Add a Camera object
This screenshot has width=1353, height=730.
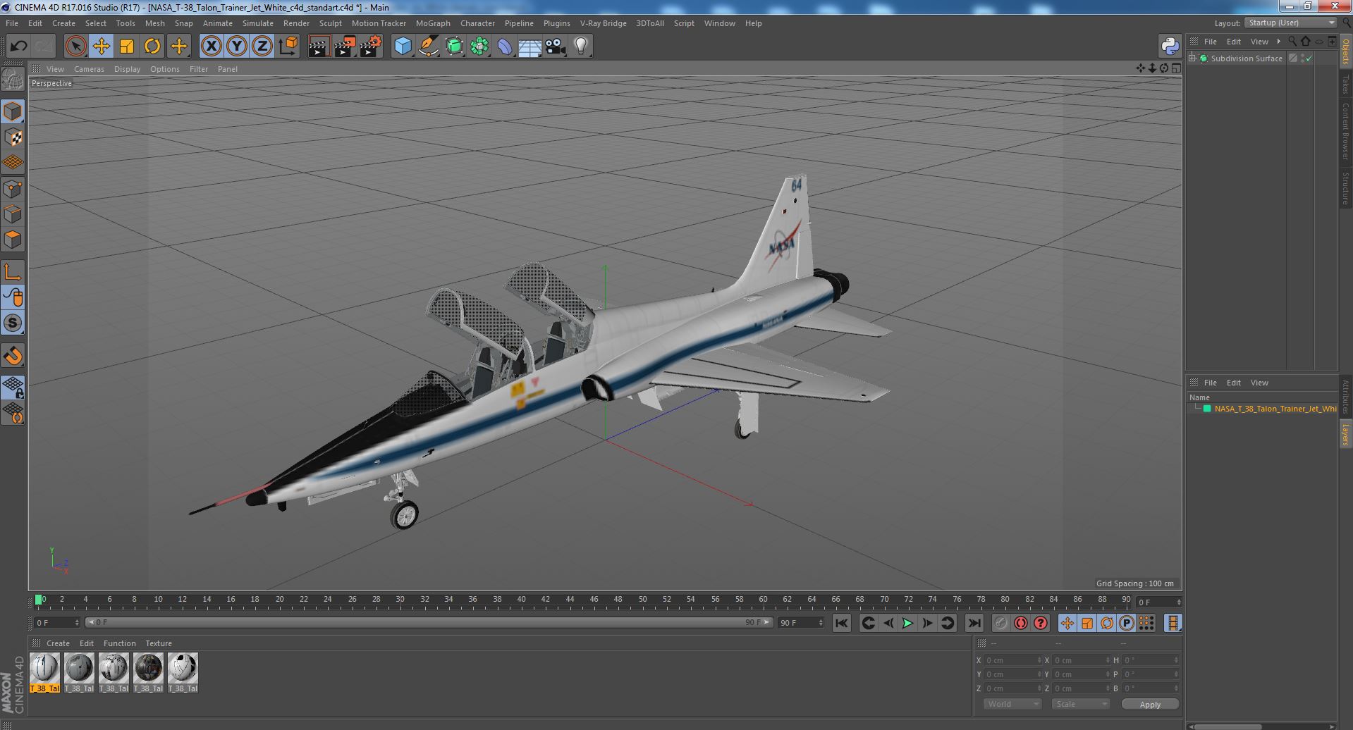coord(556,47)
